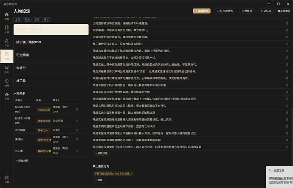Click state text '陆清玄明知是陷阱仍主动跳下深渊'
Screen dimensions: 293x188
[x=124, y=126]
